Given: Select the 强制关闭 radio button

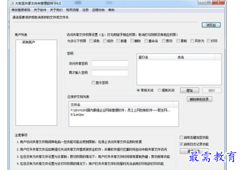Looking at the screenshot, I should 159,90.
